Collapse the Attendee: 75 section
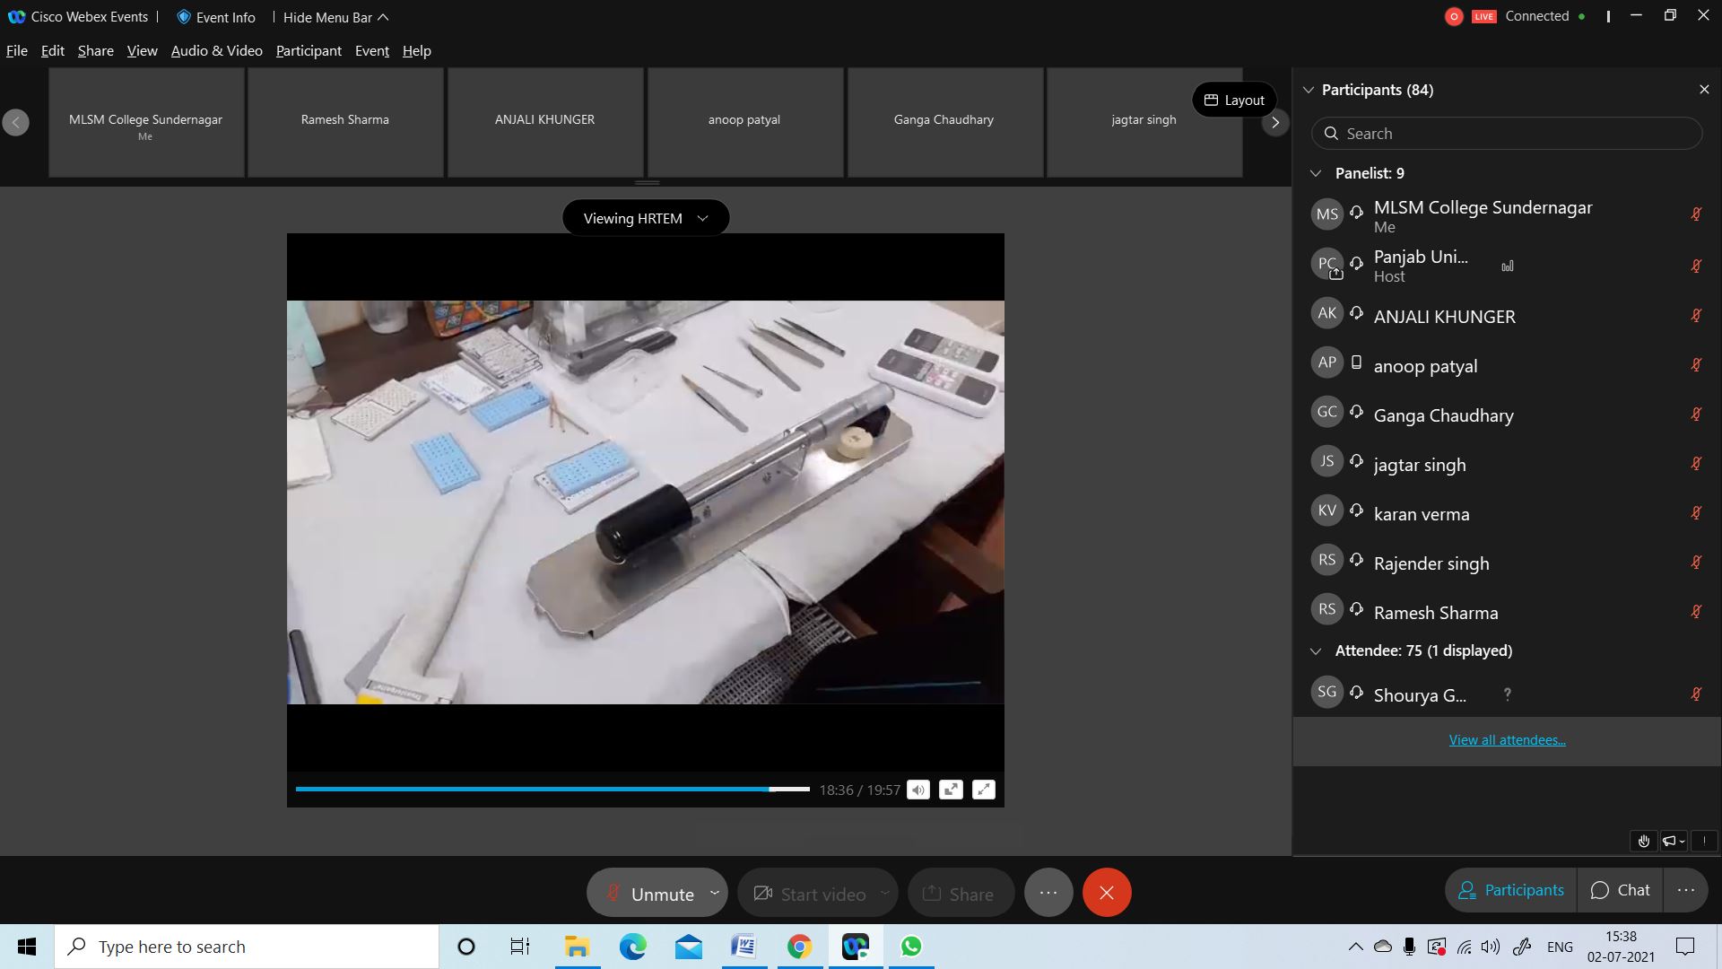 [1316, 650]
